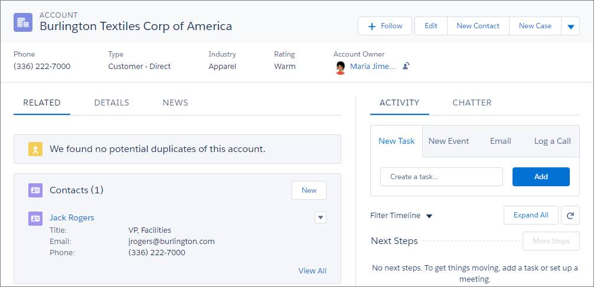594x287 pixels.
Task: Click View All contacts link
Action: point(312,270)
